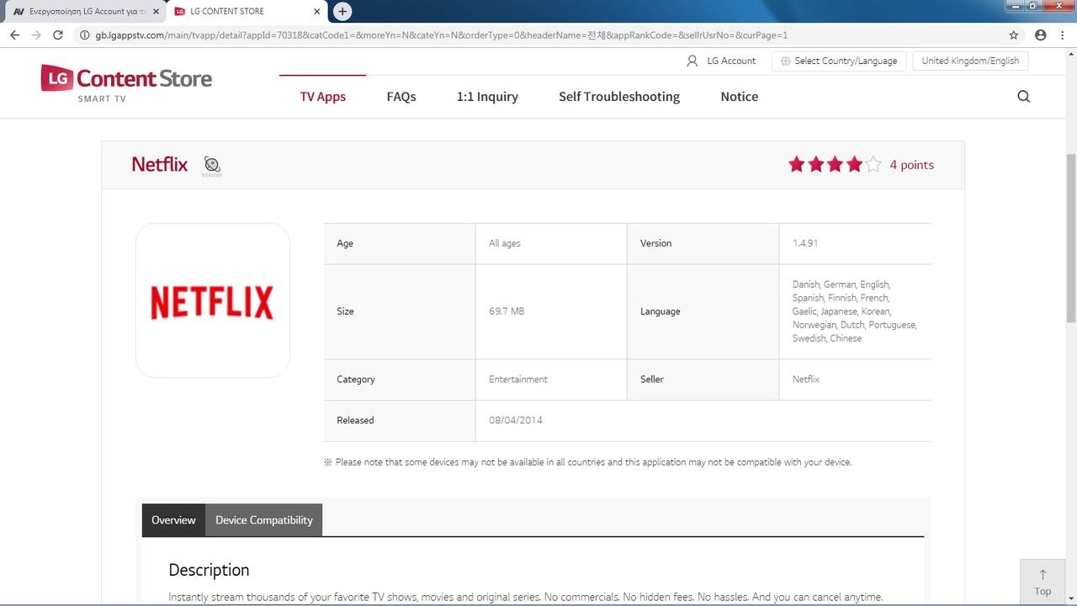The image size is (1077, 606).
Task: Click the LG Content Store logo
Action: (x=126, y=82)
